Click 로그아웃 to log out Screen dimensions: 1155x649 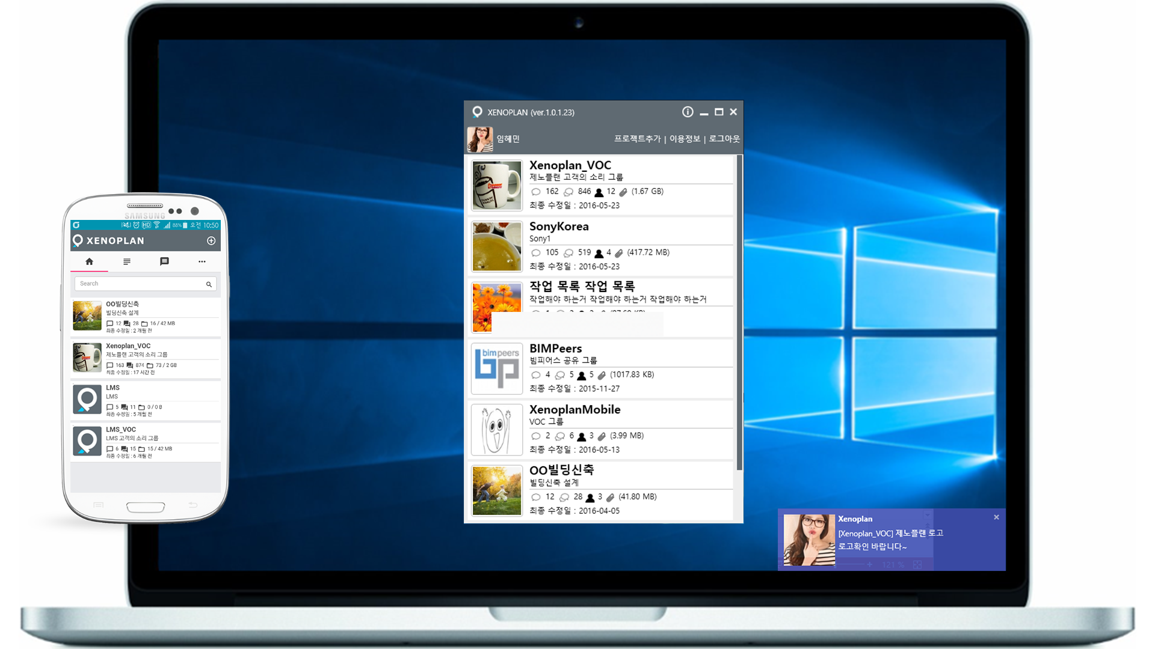[724, 139]
